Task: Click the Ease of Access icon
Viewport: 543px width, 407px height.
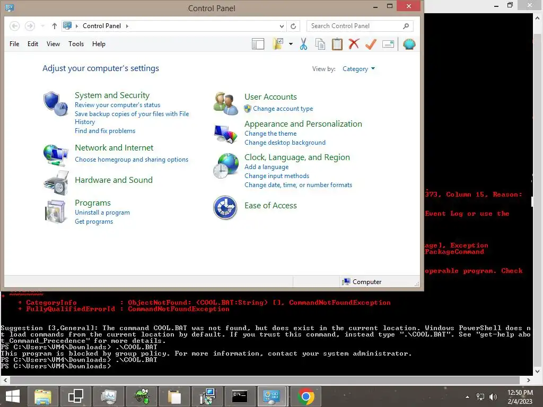Action: click(225, 208)
